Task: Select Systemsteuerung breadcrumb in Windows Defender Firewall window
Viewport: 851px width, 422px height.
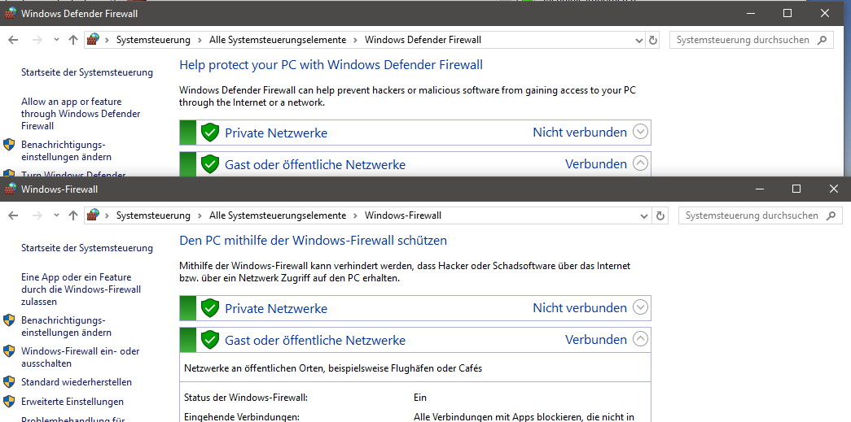Action: (x=153, y=40)
